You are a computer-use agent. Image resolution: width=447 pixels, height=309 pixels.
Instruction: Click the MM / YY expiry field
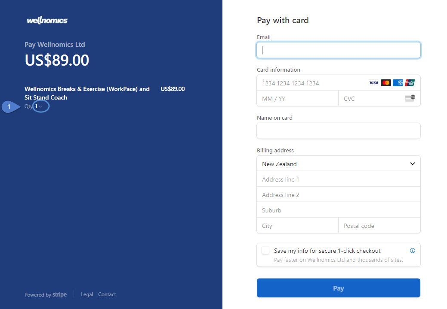[x=297, y=98]
